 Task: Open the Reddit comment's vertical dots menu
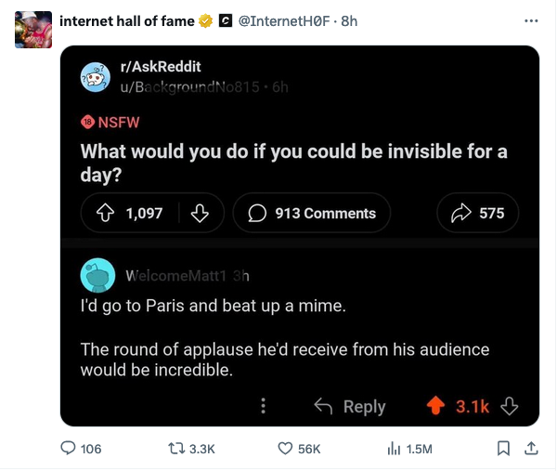(x=264, y=406)
